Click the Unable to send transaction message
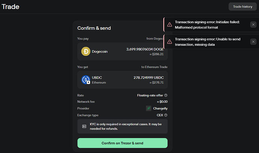 coord(208,42)
